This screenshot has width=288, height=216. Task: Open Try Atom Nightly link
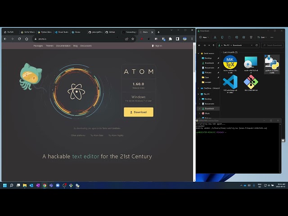[x=116, y=135]
